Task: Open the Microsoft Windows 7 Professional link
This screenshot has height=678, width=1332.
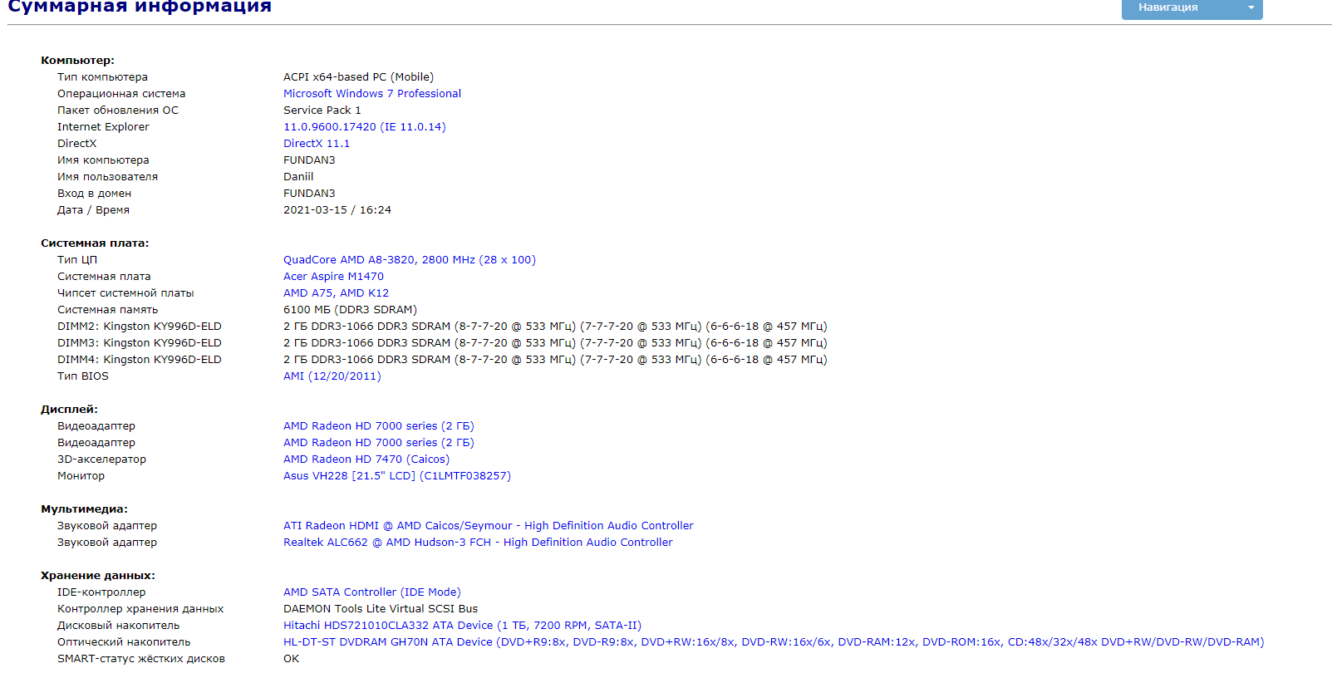Action: [x=372, y=94]
